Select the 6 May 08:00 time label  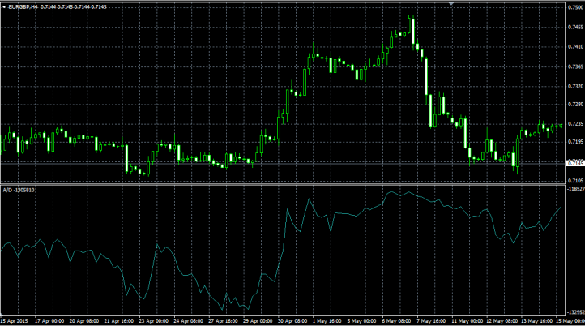[x=396, y=320]
